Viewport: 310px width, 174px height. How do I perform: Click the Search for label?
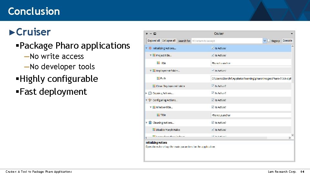coord(184,41)
